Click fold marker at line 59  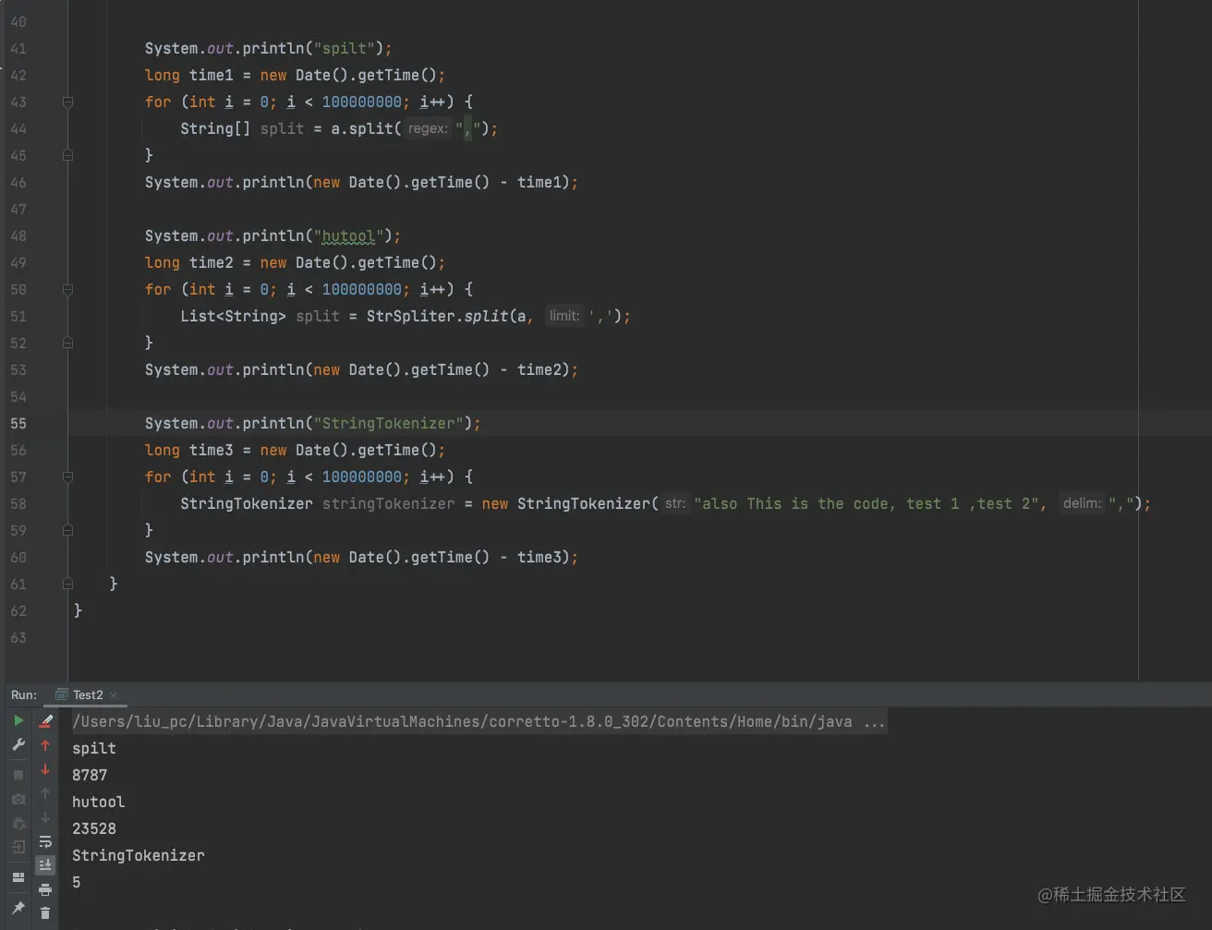click(67, 530)
